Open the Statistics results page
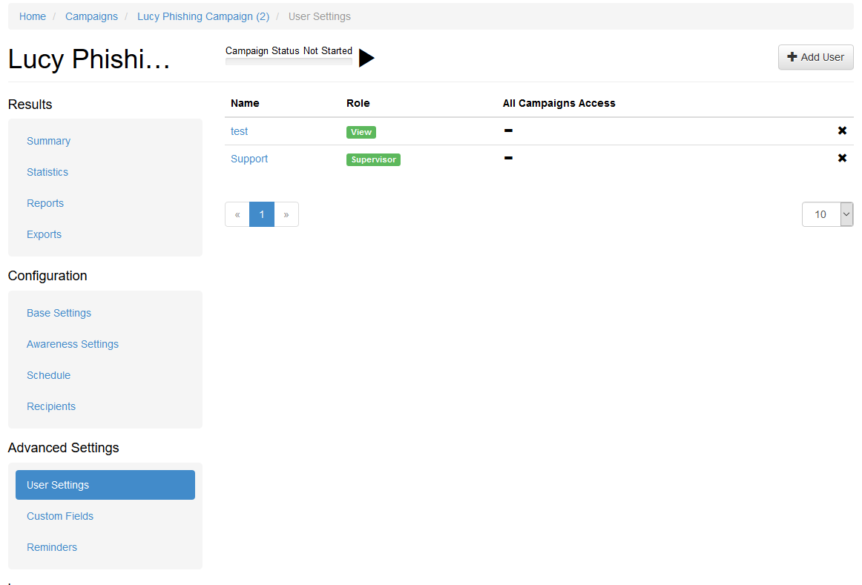Image resolution: width=862 pixels, height=585 pixels. click(47, 173)
